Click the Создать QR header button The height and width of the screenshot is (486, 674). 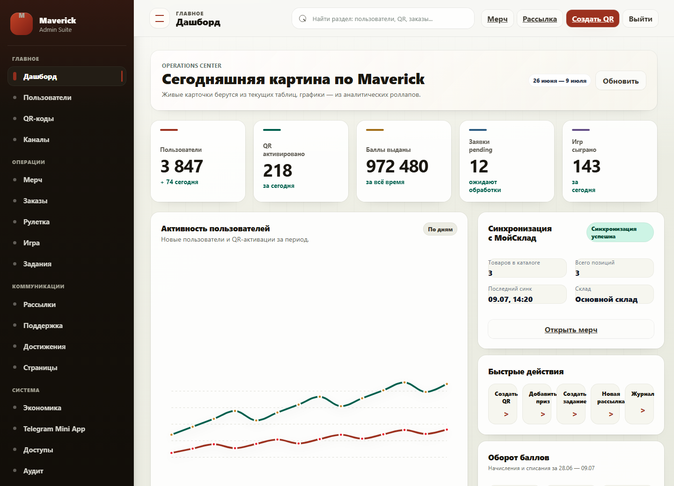click(x=593, y=19)
